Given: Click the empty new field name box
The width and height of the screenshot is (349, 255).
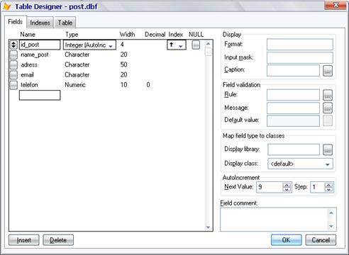Looking at the screenshot, I should click(x=40, y=95).
